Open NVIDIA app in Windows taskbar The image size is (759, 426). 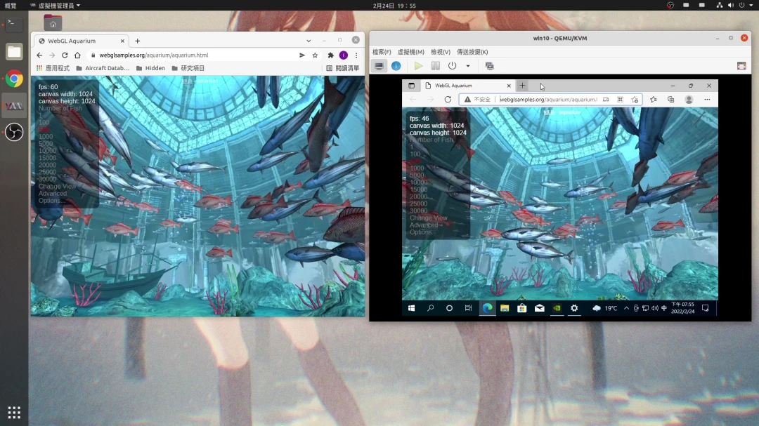(x=557, y=308)
